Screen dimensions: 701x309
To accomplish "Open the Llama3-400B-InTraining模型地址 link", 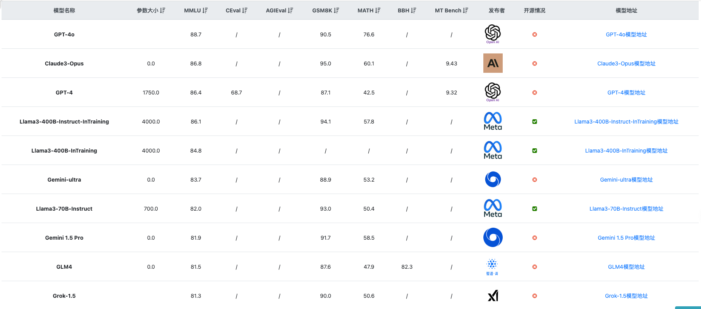I will pos(626,151).
